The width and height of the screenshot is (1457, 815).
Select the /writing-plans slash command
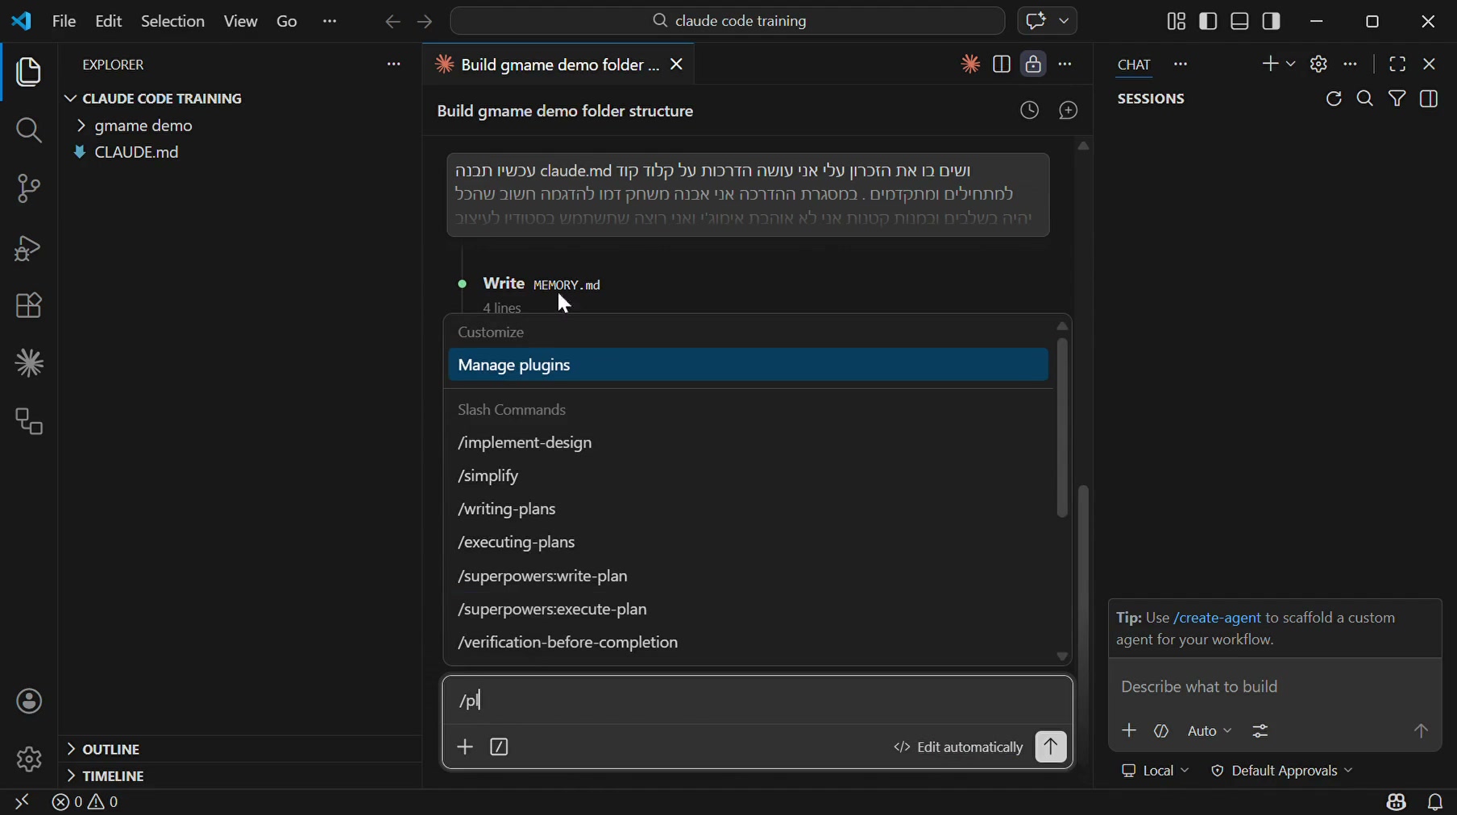(748, 509)
